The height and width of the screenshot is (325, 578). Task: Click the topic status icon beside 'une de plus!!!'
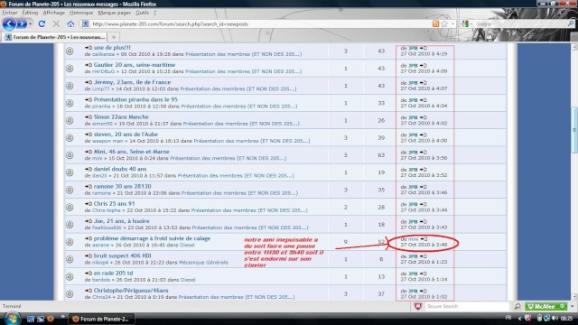tap(70, 51)
